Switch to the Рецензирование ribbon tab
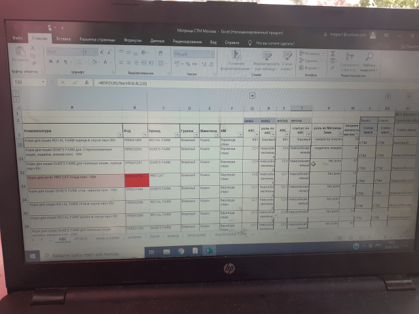Viewport: 419px width, 314px height. coord(187,42)
